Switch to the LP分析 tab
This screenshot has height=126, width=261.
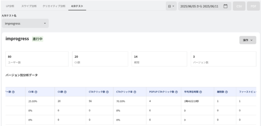click(10, 6)
